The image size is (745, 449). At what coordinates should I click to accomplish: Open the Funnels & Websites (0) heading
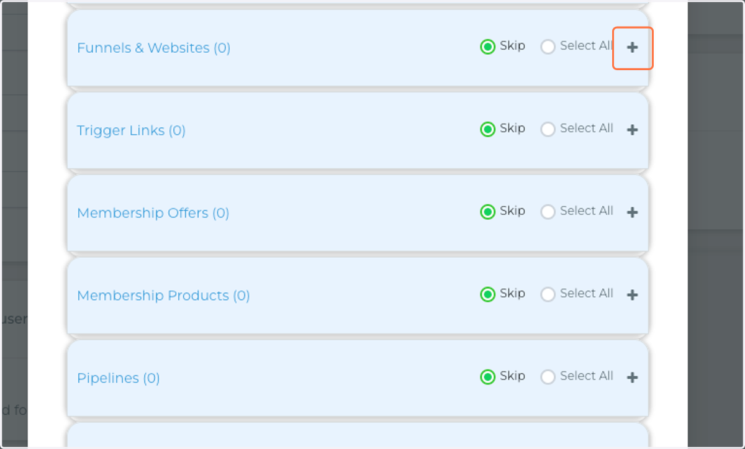[x=153, y=48]
